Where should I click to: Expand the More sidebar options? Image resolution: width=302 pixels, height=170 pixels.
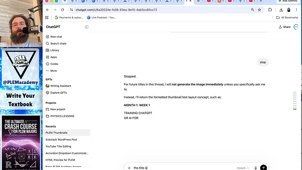(x=67, y=71)
